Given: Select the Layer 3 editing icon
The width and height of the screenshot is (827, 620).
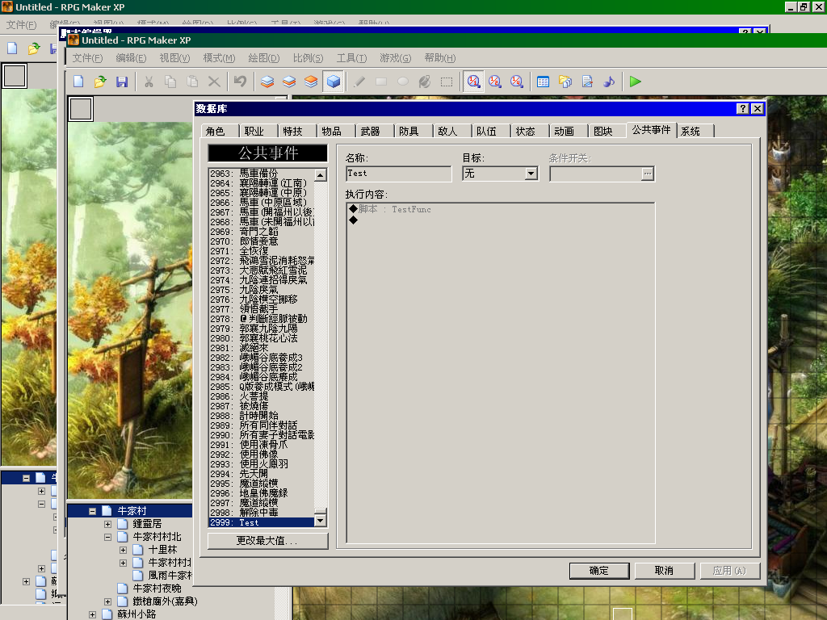Looking at the screenshot, I should (311, 82).
